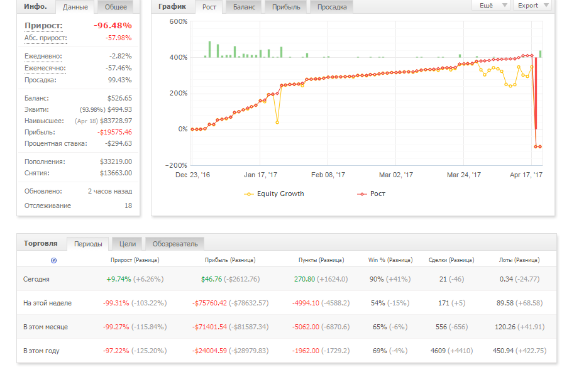579x367 pixels.
Task: Open the Export dropdown
Action: pos(532,6)
